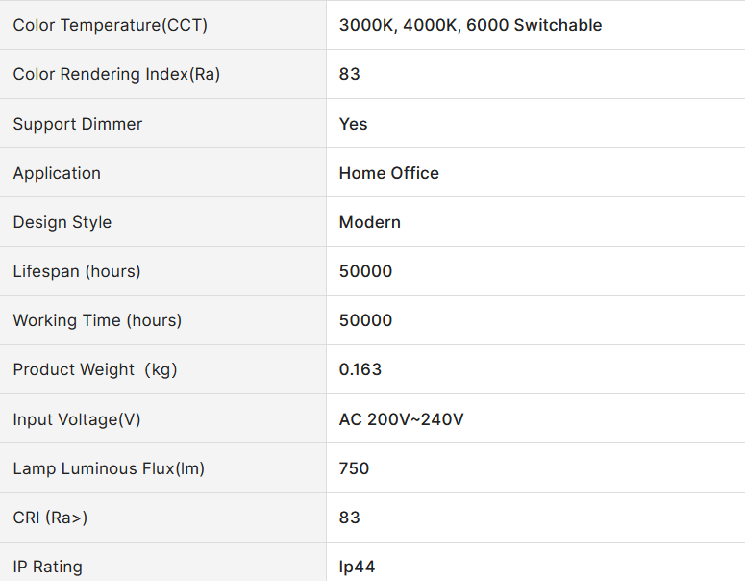Click the Design Style label
The image size is (745, 581).
pos(62,222)
